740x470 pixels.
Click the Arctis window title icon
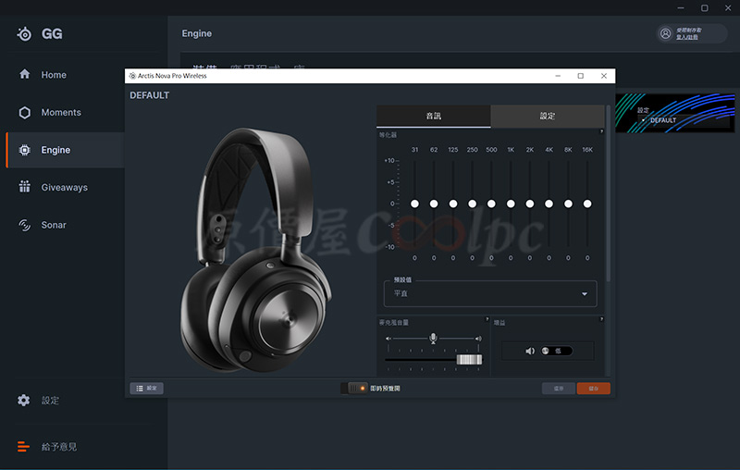coord(132,76)
